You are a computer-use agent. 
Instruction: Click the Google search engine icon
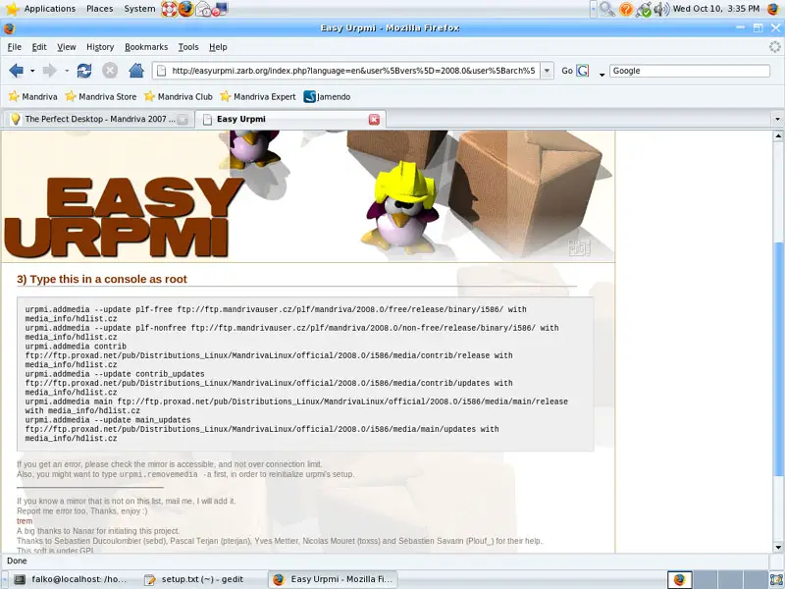coord(583,71)
